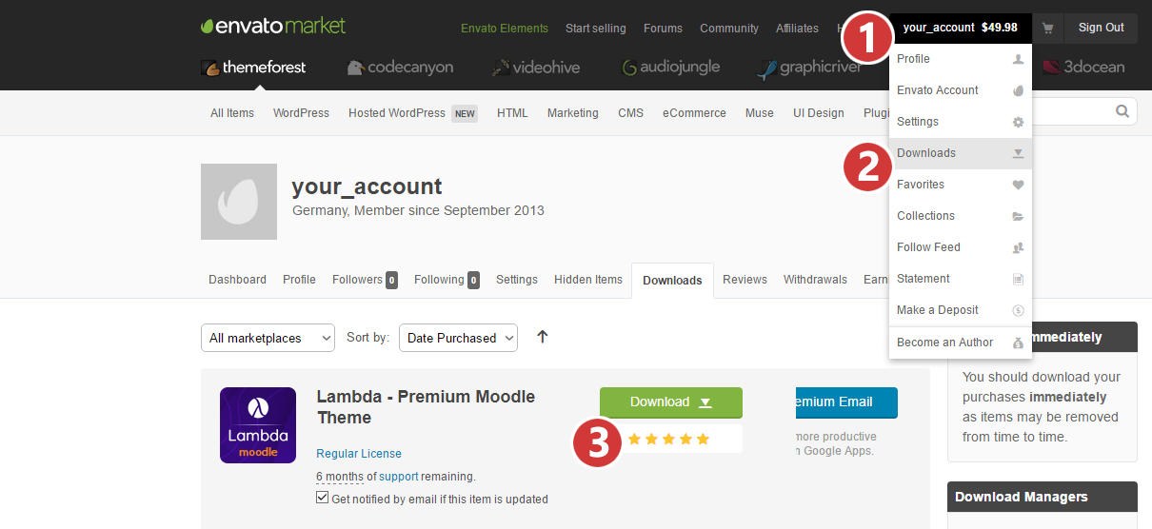Open the audiojungle marketplace

670,68
